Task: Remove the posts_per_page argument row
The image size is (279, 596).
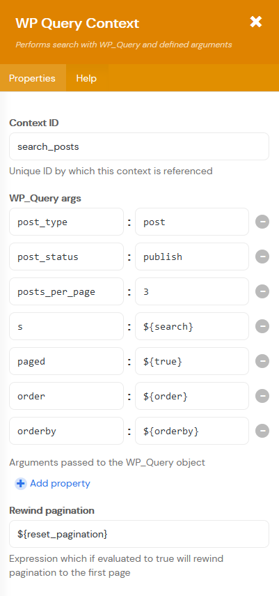Action: click(262, 291)
